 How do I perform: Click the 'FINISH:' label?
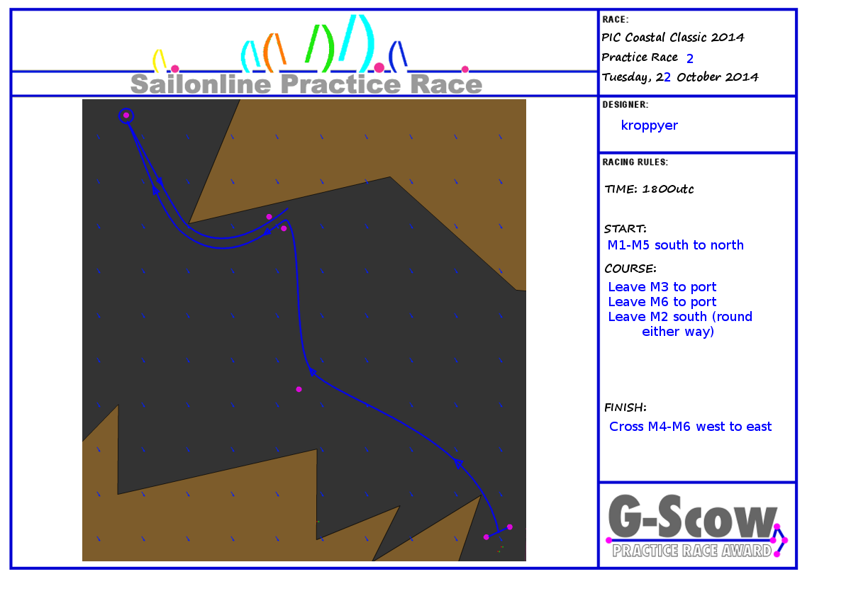coord(625,408)
